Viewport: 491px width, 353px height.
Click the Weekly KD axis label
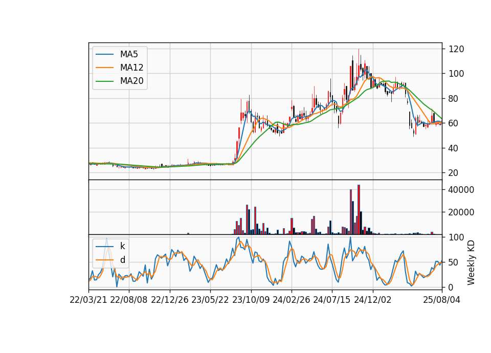[471, 262]
